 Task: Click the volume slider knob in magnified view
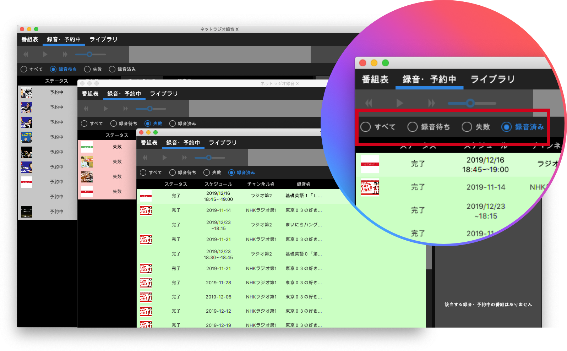(470, 103)
